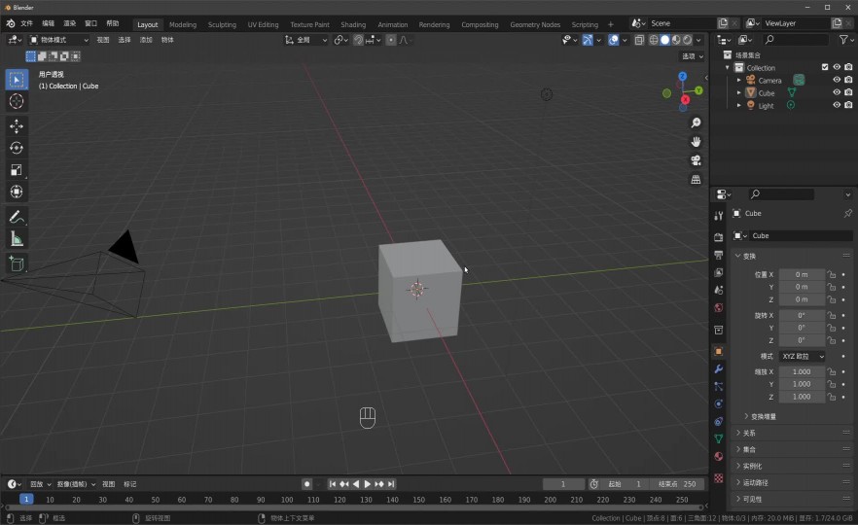
Task: Open the 文件 menu
Action: (27, 23)
